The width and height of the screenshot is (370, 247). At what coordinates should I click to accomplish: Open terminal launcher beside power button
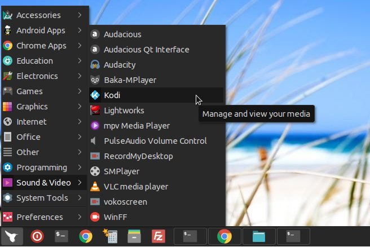(61, 236)
